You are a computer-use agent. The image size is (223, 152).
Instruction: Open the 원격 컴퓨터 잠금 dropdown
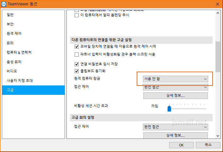pyautogui.click(x=175, y=79)
